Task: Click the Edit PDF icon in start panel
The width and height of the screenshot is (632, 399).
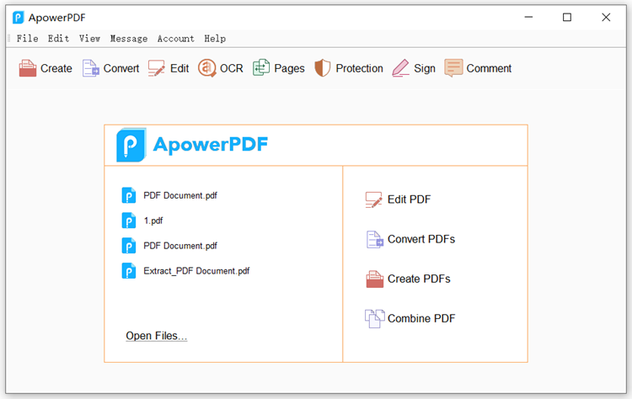Action: [373, 199]
